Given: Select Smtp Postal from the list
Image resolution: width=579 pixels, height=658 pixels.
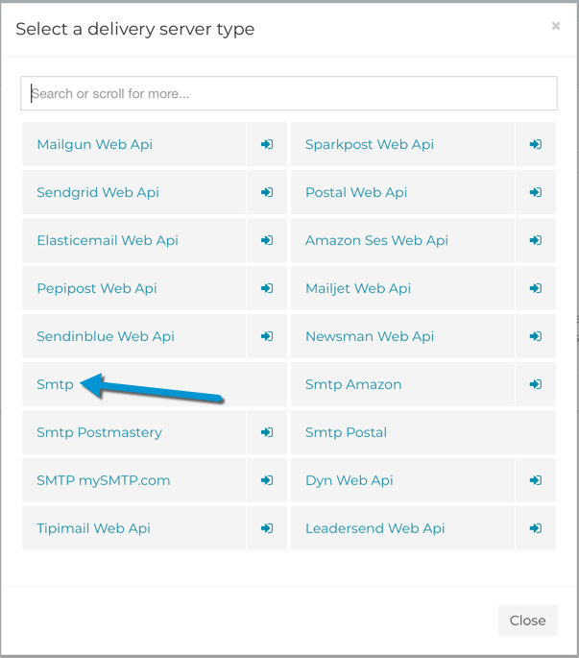Looking at the screenshot, I should point(346,432).
